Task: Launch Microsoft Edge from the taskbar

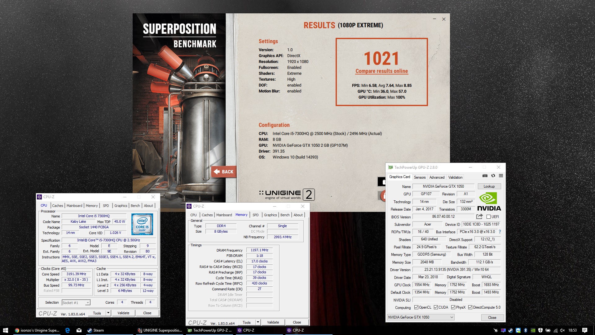Action: (68, 330)
